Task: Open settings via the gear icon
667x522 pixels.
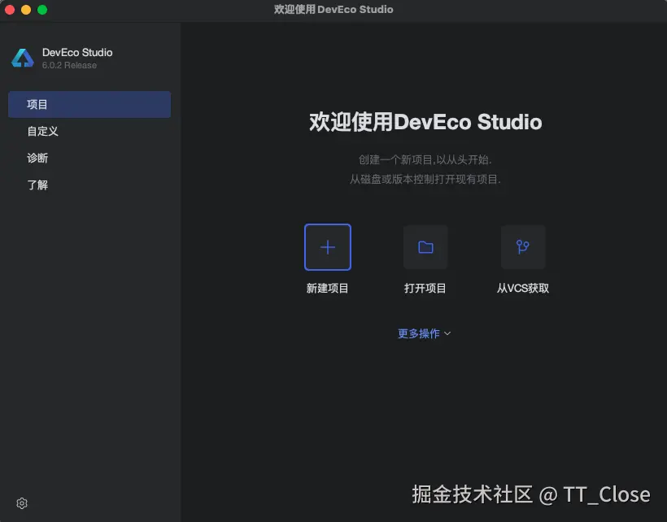Action: click(x=22, y=503)
